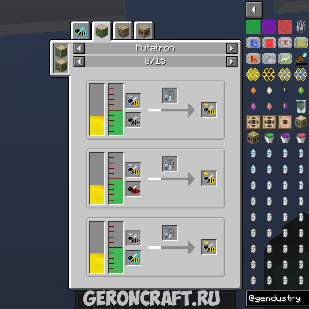The width and height of the screenshot is (309, 309).
Task: Select the Mutatron recipe category tab
Action: (102, 31)
